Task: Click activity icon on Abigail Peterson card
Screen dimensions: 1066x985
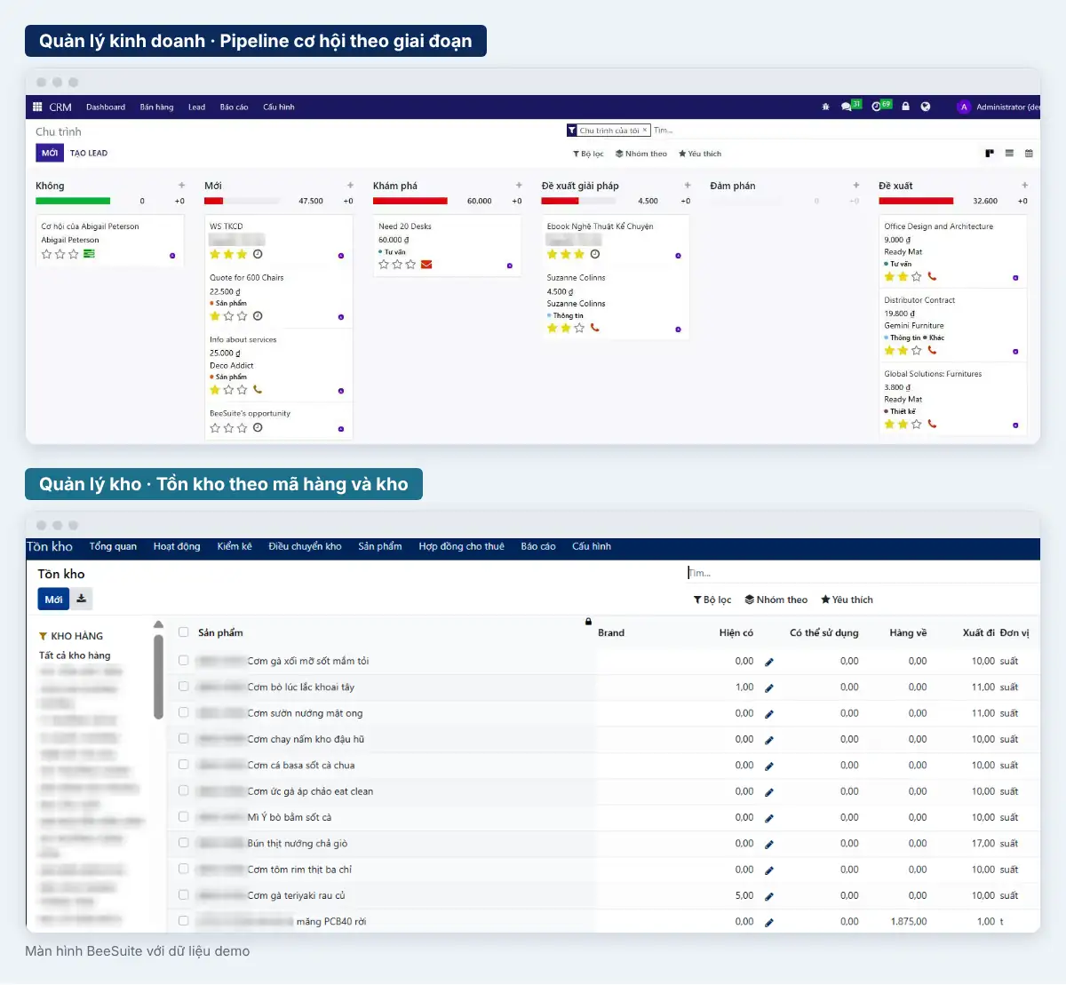Action: coord(89,254)
